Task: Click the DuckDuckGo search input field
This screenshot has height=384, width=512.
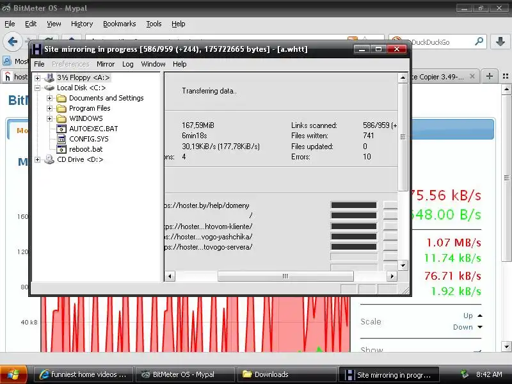Action: pyautogui.click(x=438, y=42)
